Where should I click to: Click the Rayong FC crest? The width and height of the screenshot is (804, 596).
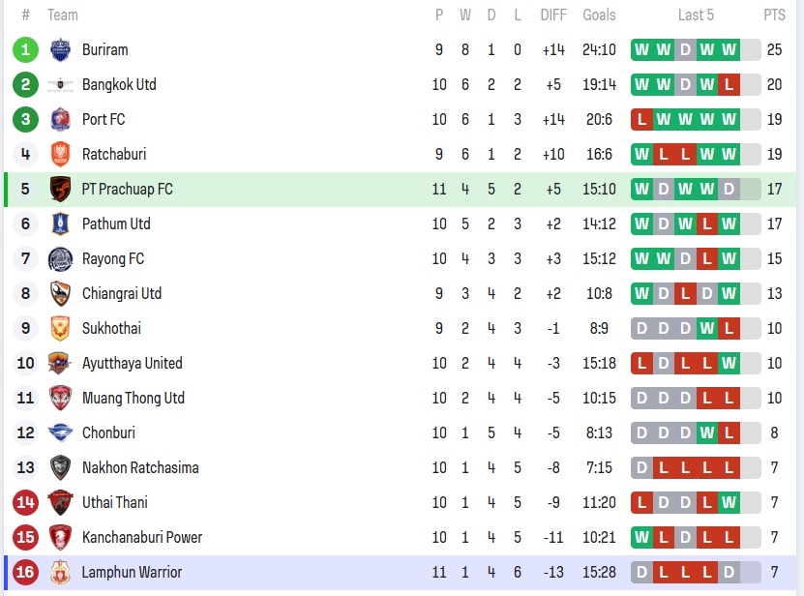click(x=61, y=258)
